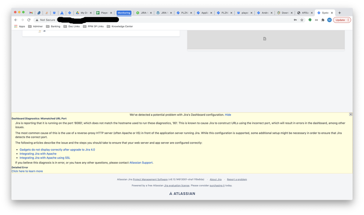Open the pinned Bitbucket tab
This screenshot has height=215, width=364.
click(x=54, y=13)
